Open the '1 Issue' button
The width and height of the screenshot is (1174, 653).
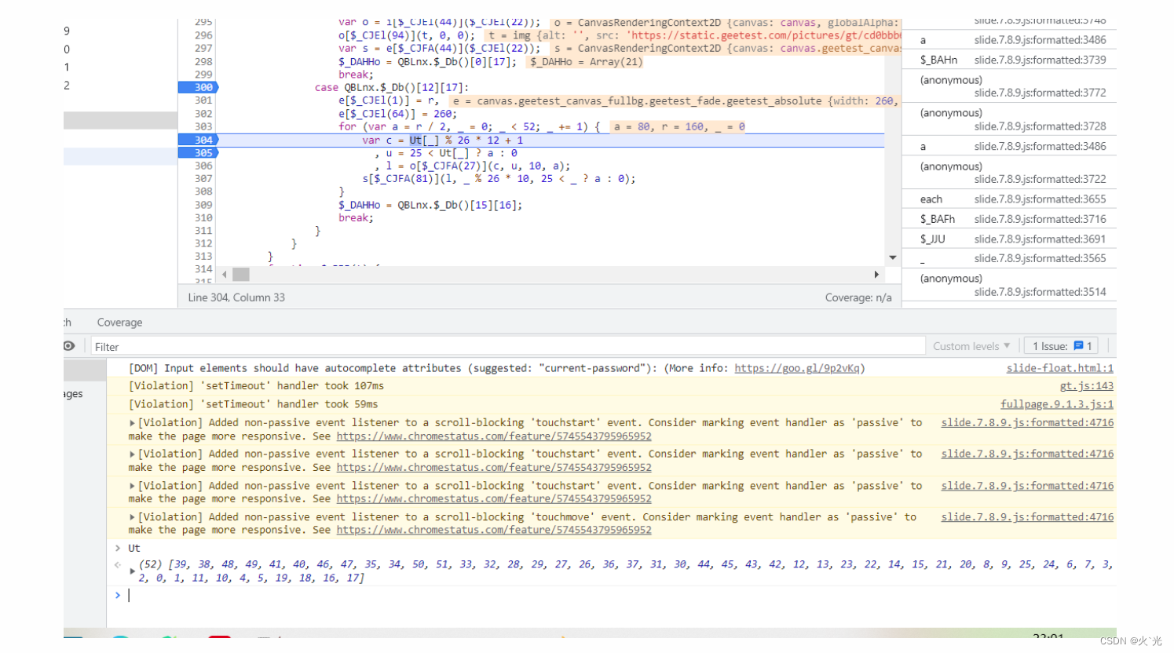(1061, 346)
